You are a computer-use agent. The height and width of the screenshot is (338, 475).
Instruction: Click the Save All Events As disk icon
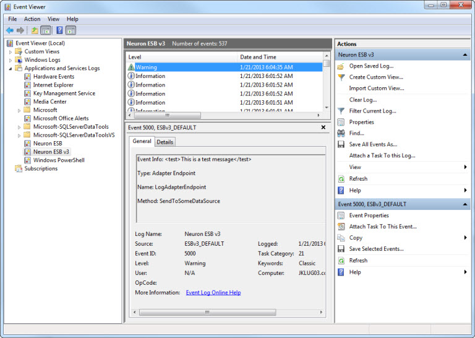[x=341, y=144]
